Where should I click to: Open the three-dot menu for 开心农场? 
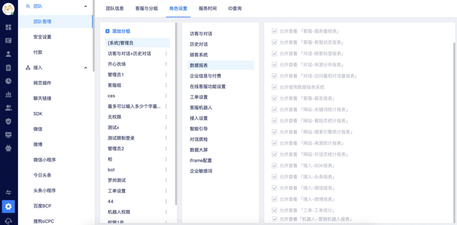click(x=166, y=64)
